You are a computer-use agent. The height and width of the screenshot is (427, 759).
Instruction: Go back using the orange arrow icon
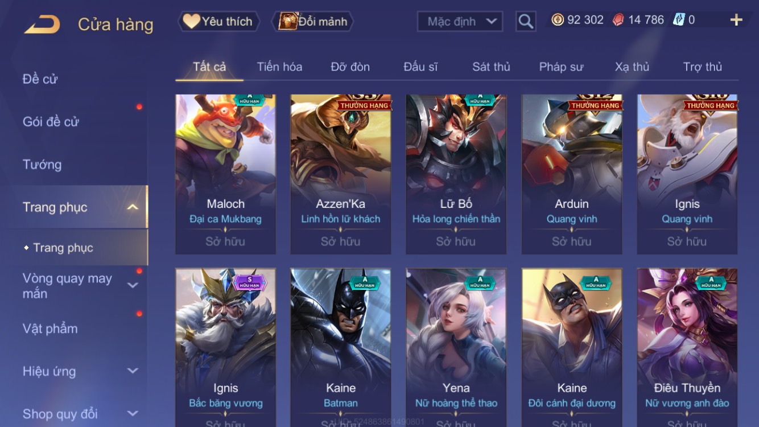point(42,24)
